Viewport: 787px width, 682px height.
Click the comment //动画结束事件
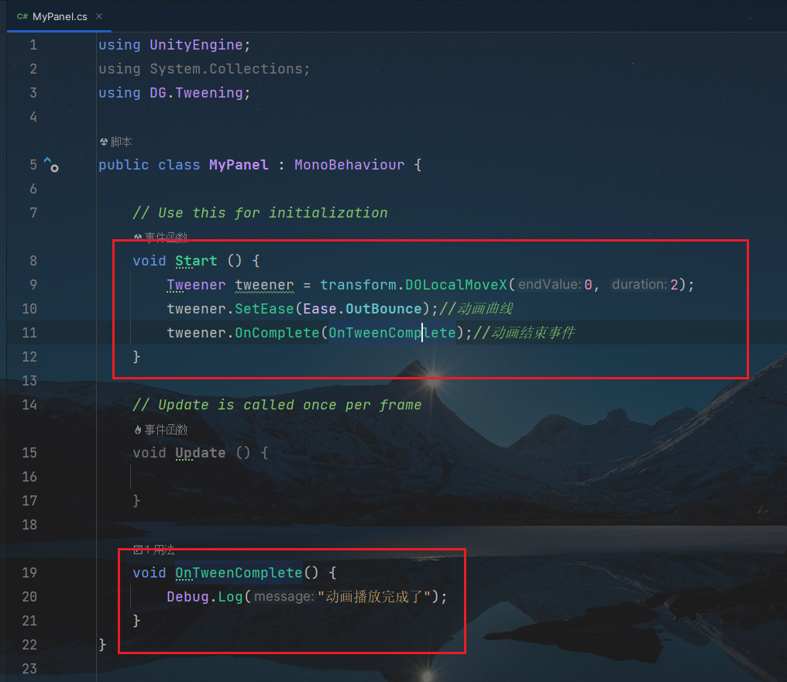click(x=524, y=333)
